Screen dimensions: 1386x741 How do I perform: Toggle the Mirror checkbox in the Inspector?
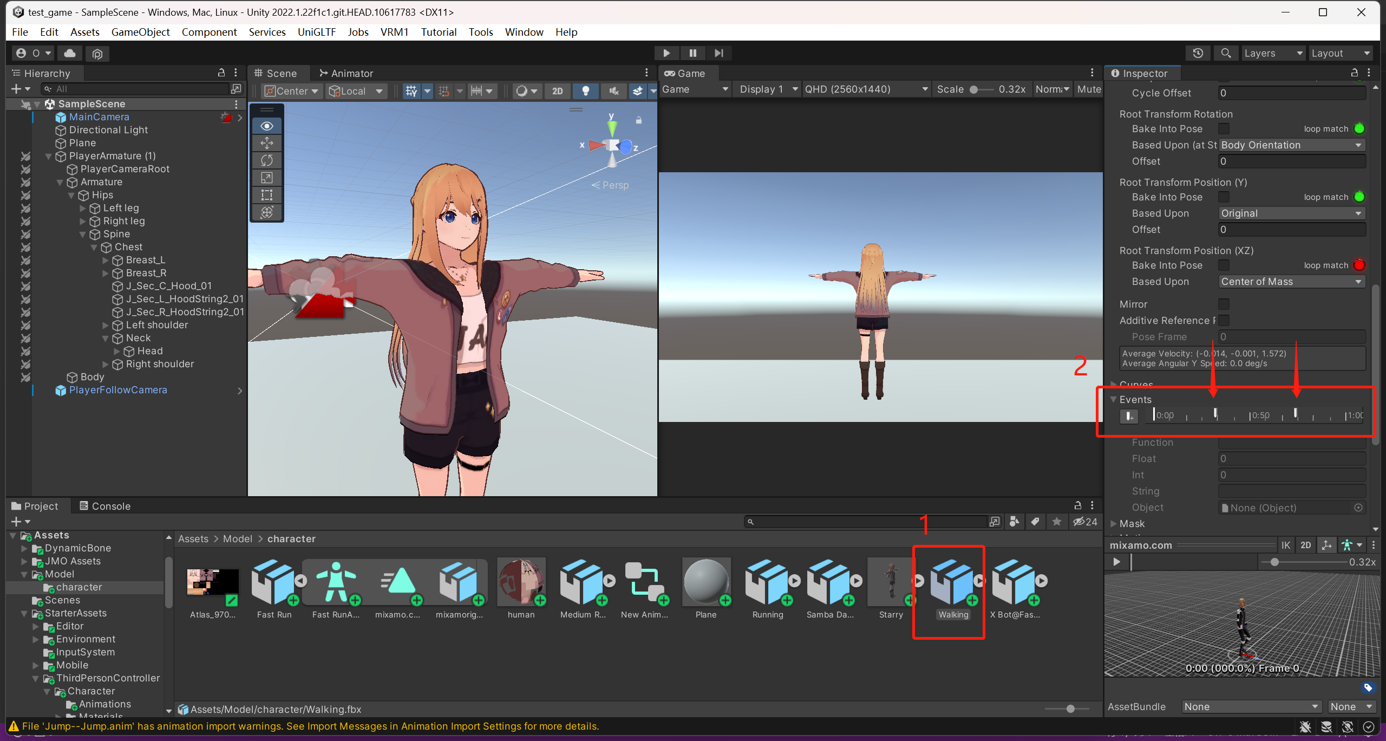coord(1224,304)
